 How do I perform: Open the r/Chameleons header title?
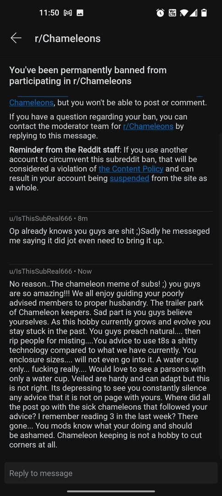[x=67, y=39]
